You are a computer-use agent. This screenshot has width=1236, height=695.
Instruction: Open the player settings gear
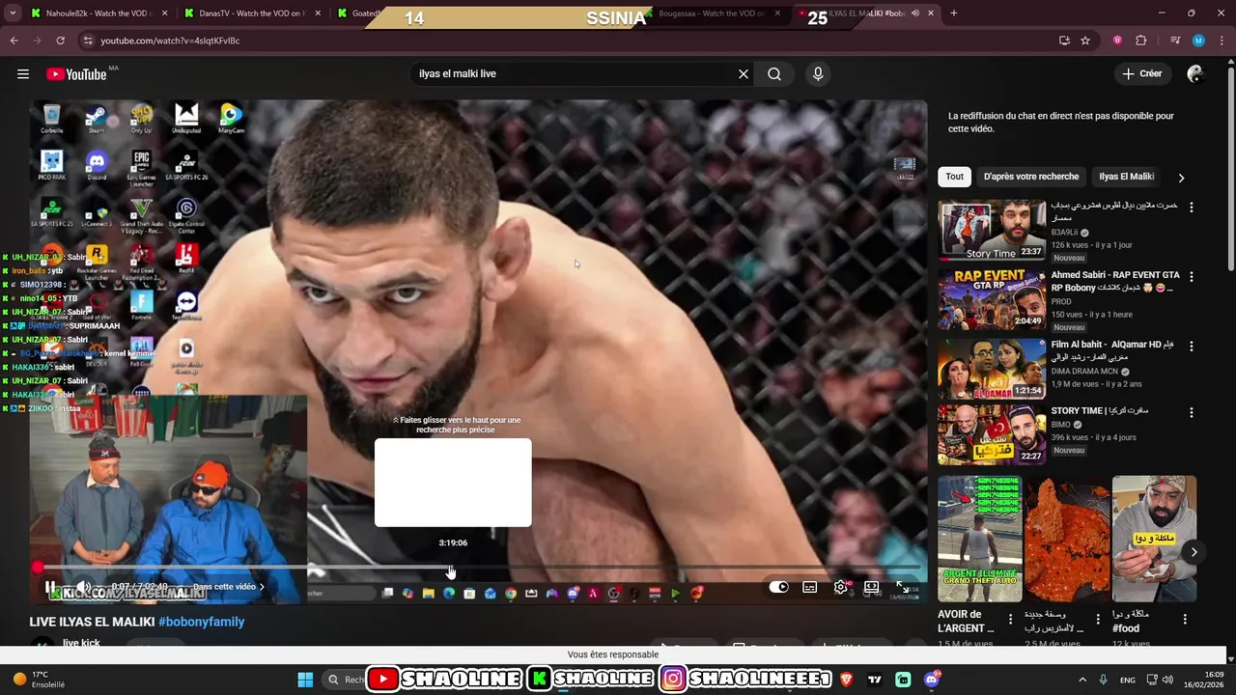point(841,587)
